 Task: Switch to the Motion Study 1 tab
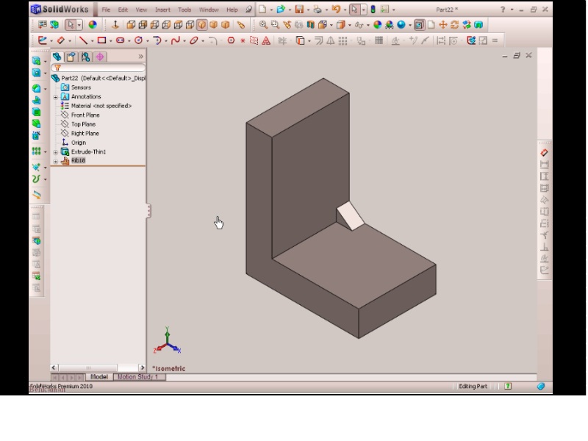tap(138, 377)
